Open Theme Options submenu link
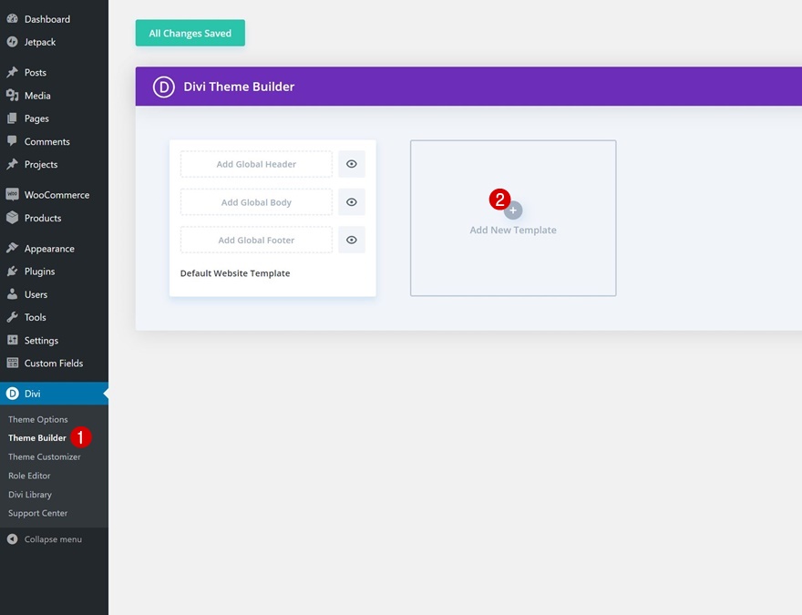 (x=38, y=419)
